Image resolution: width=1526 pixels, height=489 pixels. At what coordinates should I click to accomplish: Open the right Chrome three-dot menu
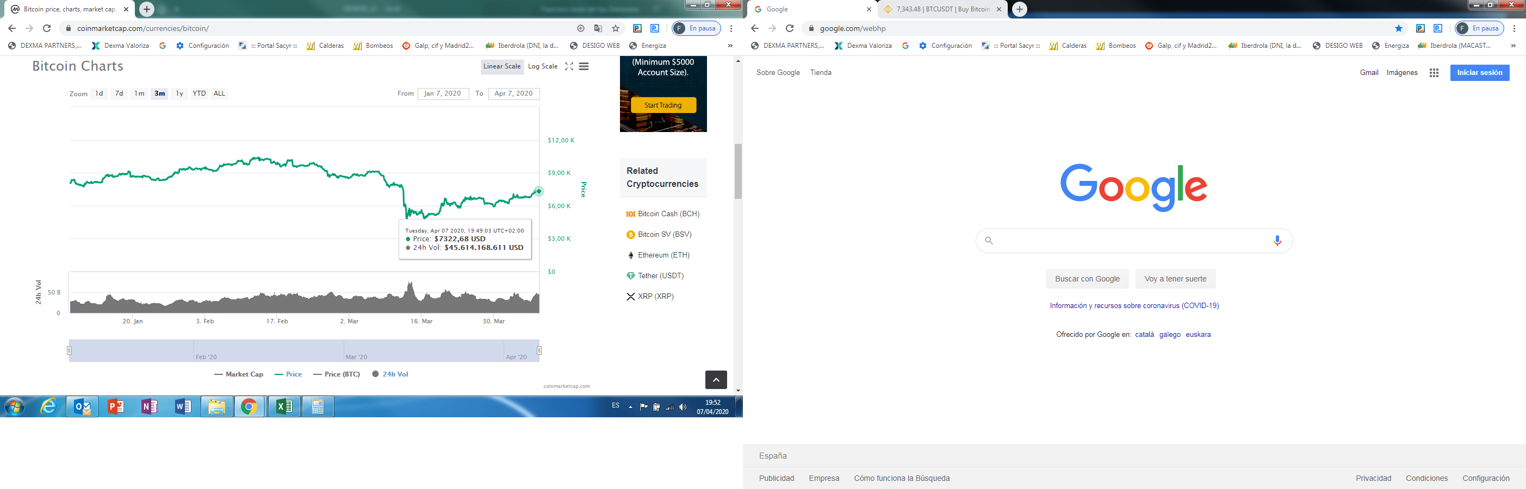(1513, 28)
